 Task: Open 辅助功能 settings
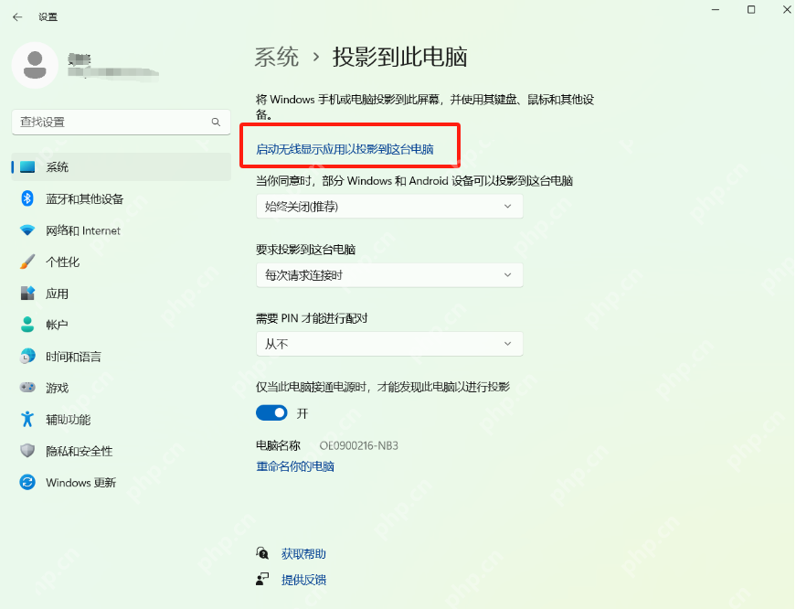tap(122, 419)
